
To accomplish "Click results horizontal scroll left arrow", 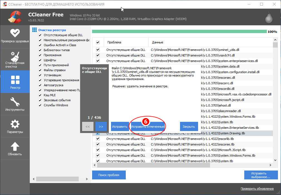I will (95, 165).
